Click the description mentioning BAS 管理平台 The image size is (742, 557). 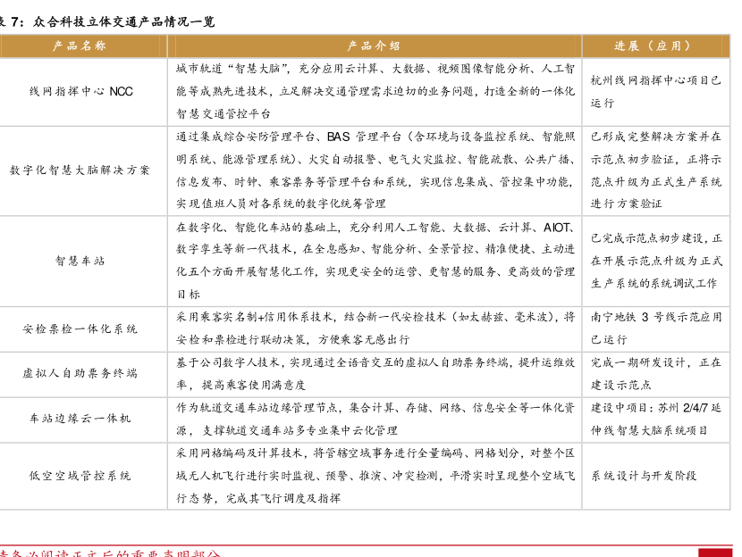point(375,170)
